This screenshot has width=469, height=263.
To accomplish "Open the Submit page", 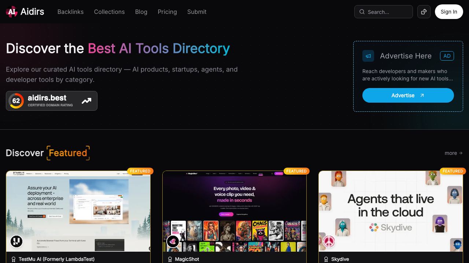I will coord(197,12).
